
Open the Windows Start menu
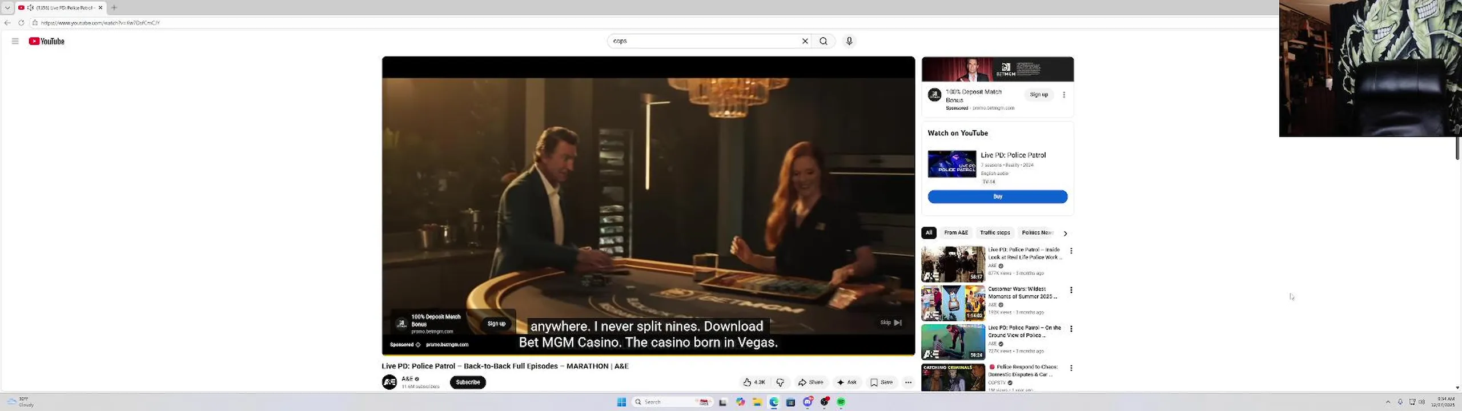(621, 402)
